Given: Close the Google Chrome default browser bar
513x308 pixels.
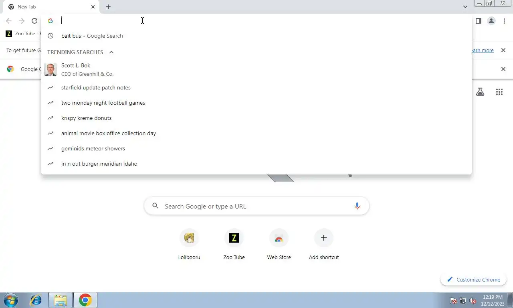Looking at the screenshot, I should point(503,69).
